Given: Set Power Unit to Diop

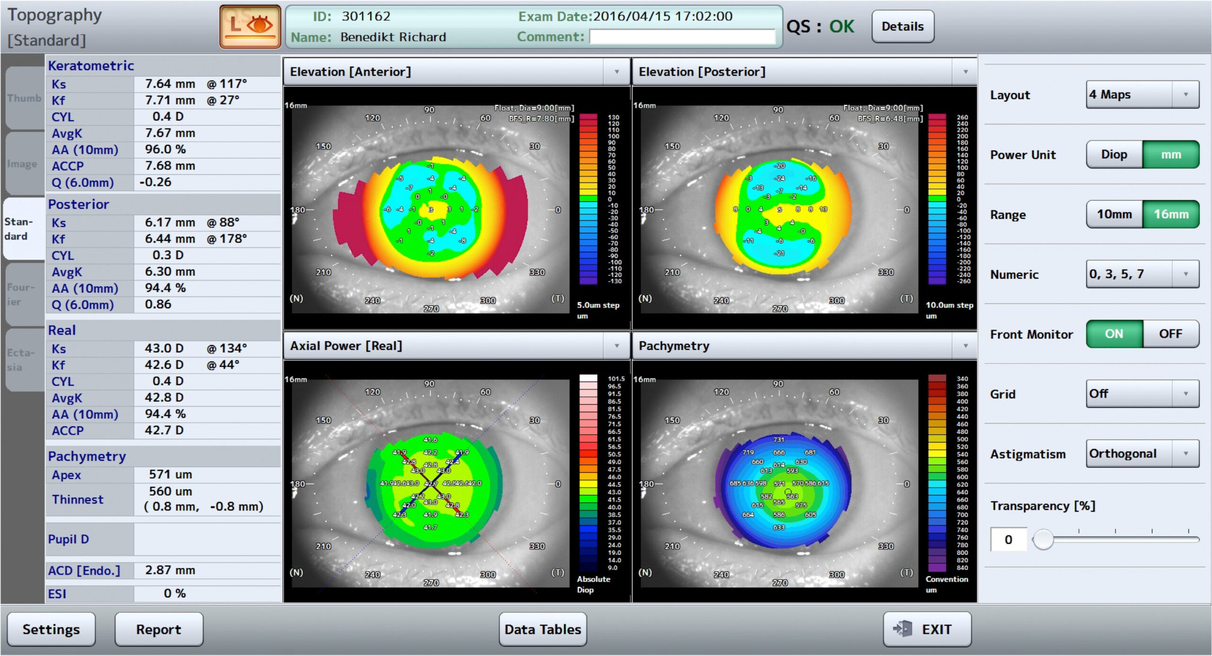Looking at the screenshot, I should point(1114,155).
